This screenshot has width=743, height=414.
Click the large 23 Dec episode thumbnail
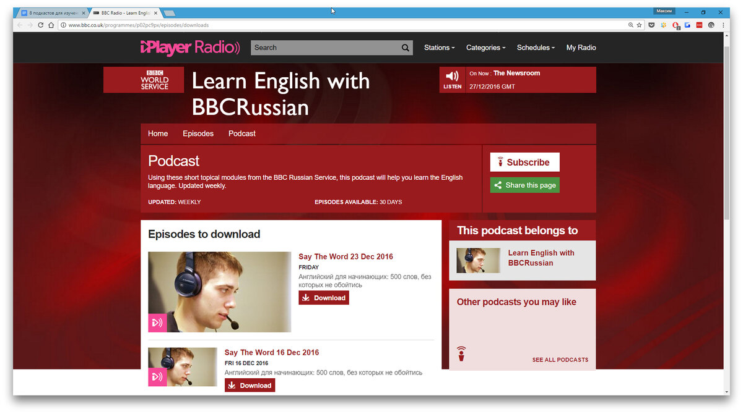tap(219, 292)
